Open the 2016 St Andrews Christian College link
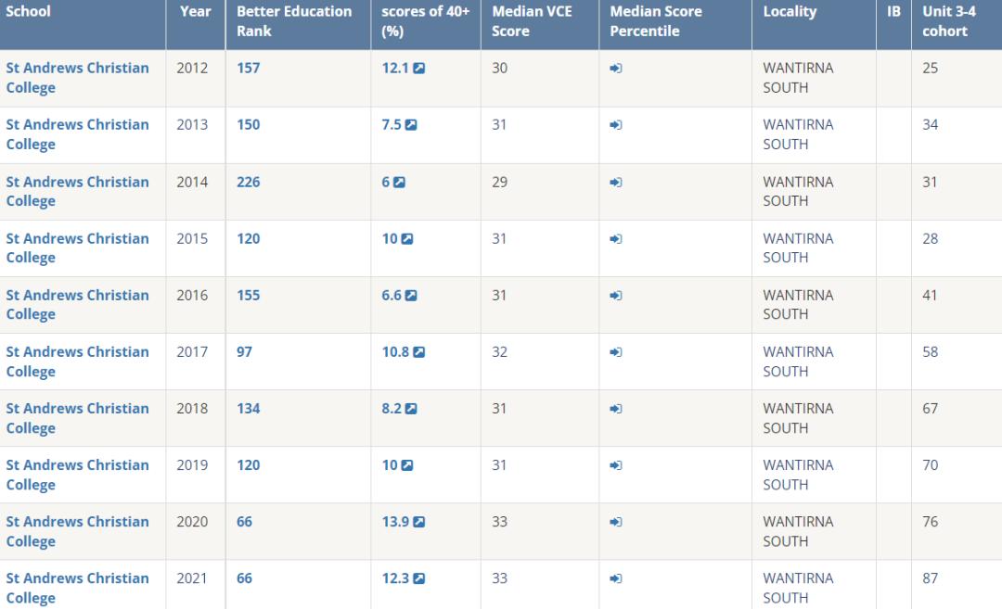This screenshot has width=1002, height=609. click(x=77, y=305)
